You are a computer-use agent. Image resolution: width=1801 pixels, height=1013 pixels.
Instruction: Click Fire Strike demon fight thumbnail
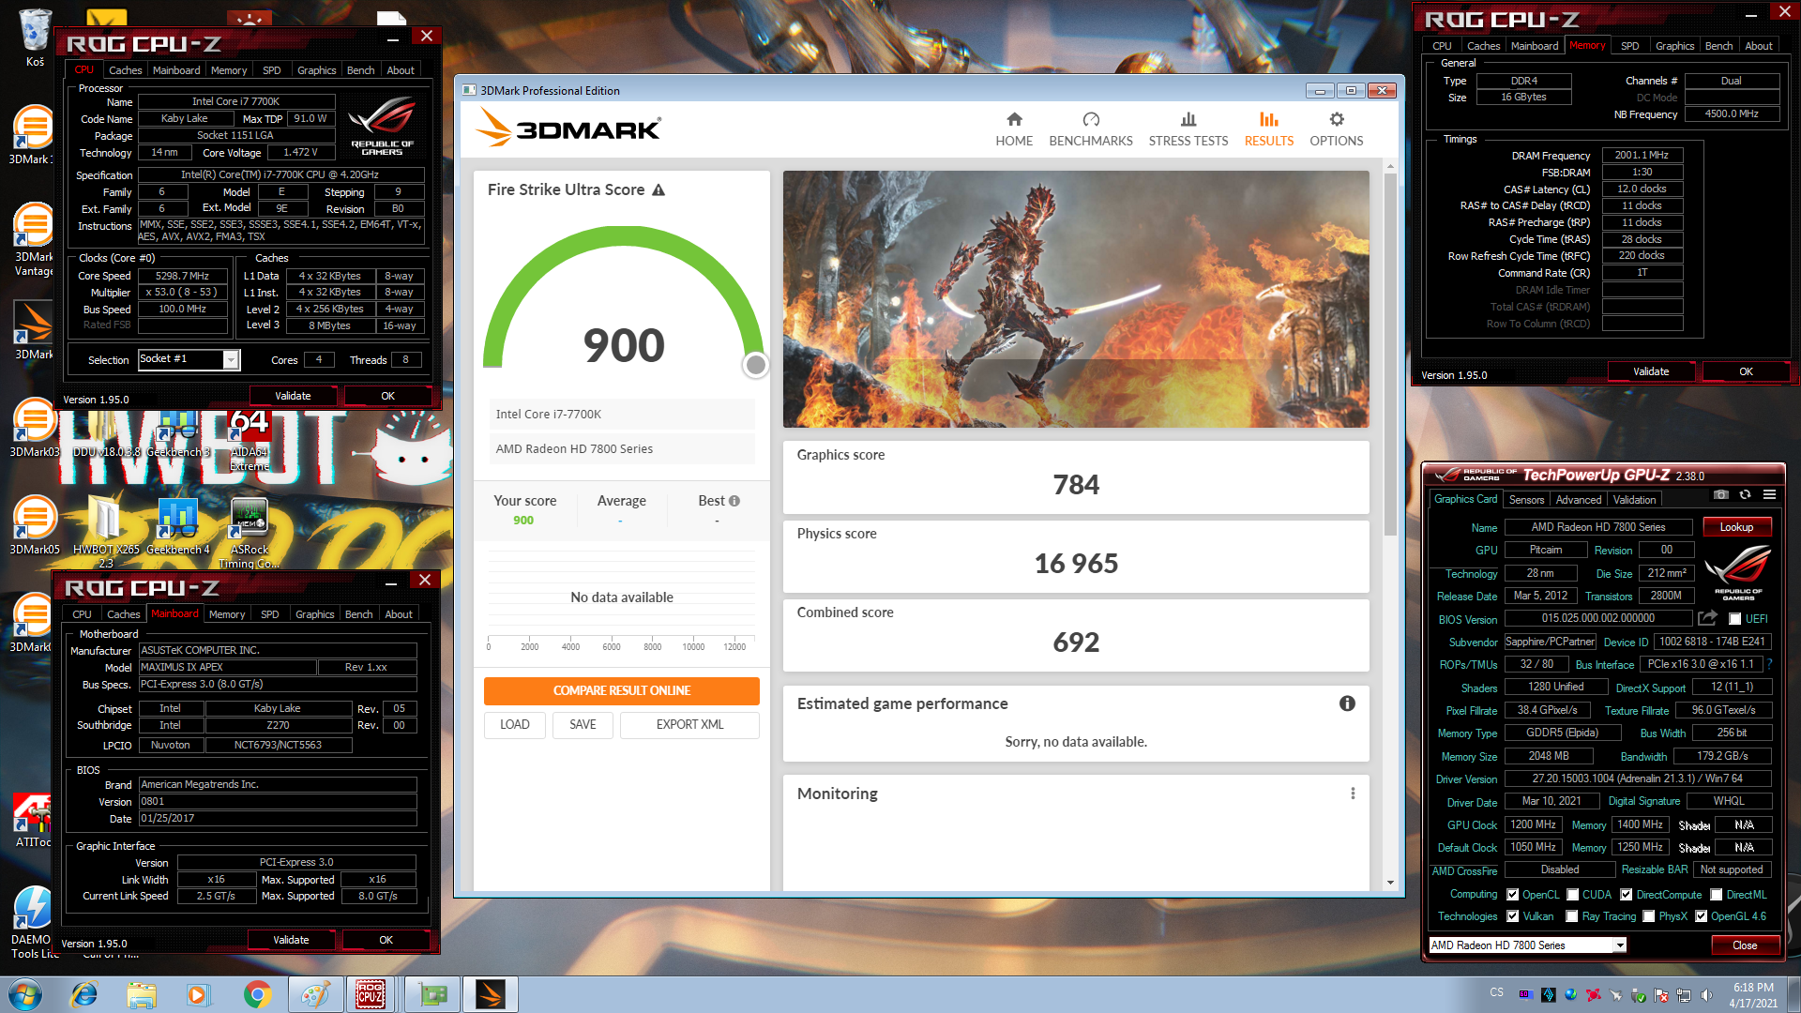point(1076,299)
